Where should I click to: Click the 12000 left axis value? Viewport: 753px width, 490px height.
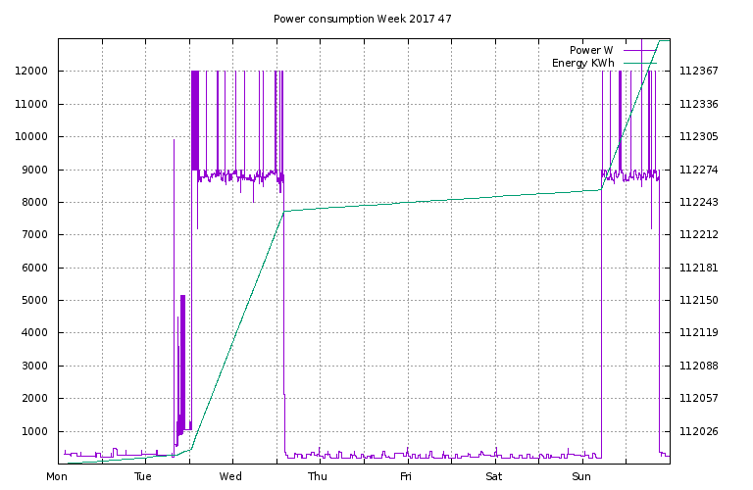click(x=31, y=71)
